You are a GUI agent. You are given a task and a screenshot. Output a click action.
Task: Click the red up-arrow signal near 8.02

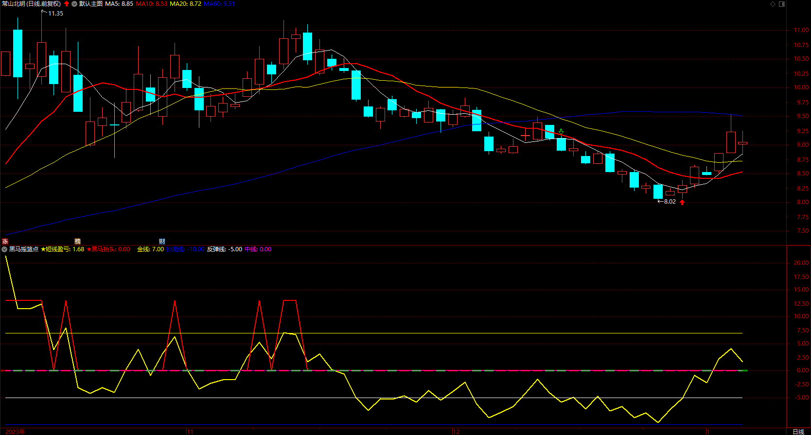682,202
